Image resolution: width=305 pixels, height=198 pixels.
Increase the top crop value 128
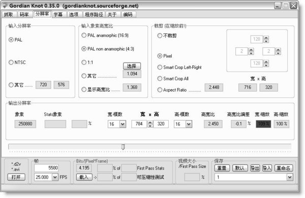pyautogui.click(x=266, y=37)
